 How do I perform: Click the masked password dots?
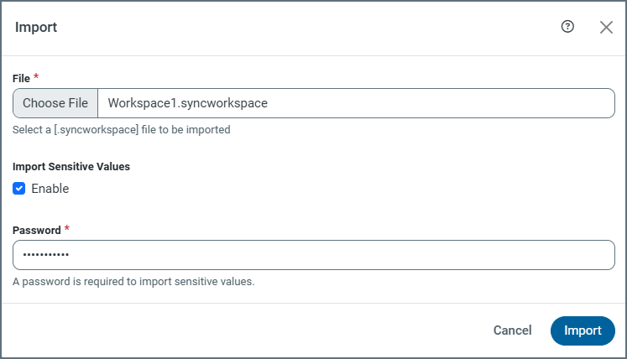point(45,255)
